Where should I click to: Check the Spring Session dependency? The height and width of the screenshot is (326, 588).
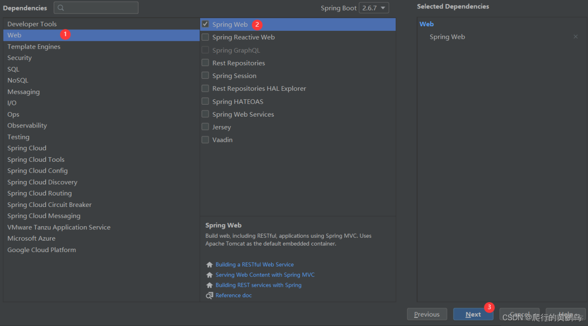click(x=205, y=76)
